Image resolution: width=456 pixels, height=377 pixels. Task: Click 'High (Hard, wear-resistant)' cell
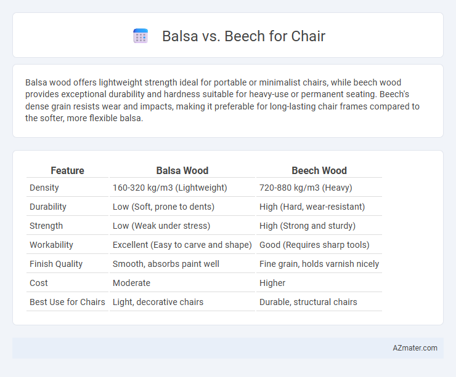click(319, 207)
